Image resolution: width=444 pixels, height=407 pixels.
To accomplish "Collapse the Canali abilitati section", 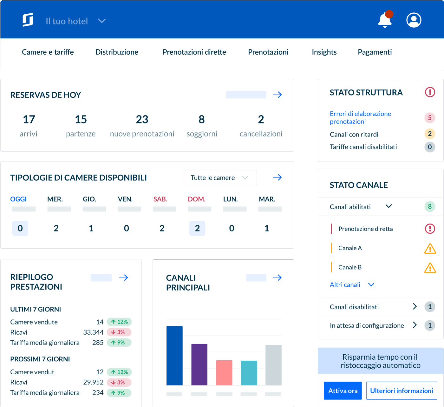I will pos(388,206).
